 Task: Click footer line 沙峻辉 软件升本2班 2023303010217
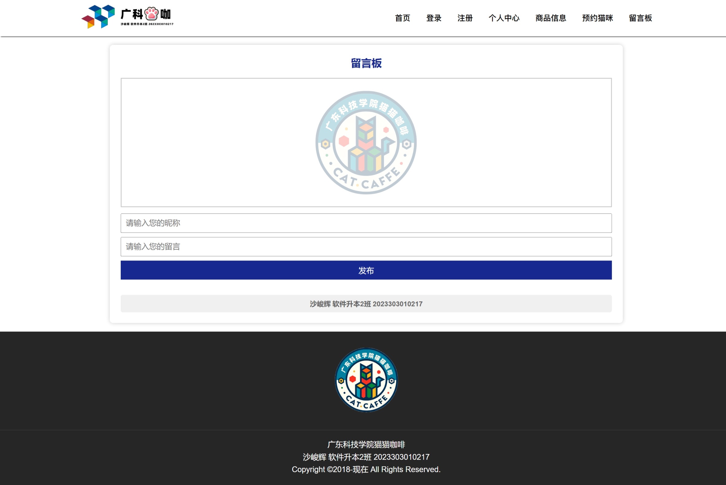pos(366,457)
